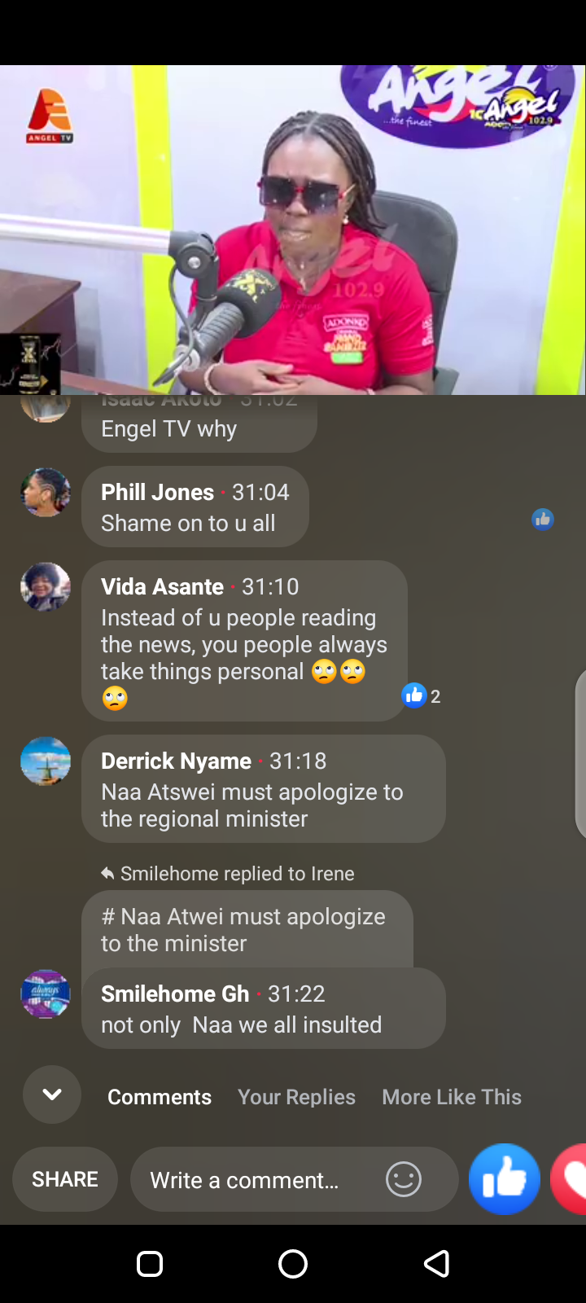This screenshot has height=1303, width=586.
Task: Open the Smilehome replied to Irene link
Action: (x=228, y=874)
